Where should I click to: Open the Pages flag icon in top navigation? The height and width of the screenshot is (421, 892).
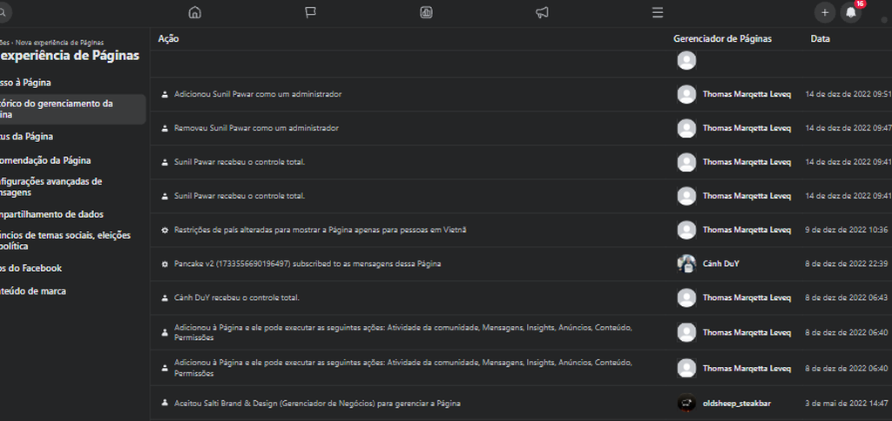[x=311, y=12]
